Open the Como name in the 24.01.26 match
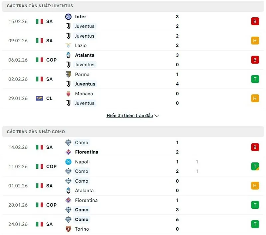Screen dimensions: 266x235 click(81, 220)
